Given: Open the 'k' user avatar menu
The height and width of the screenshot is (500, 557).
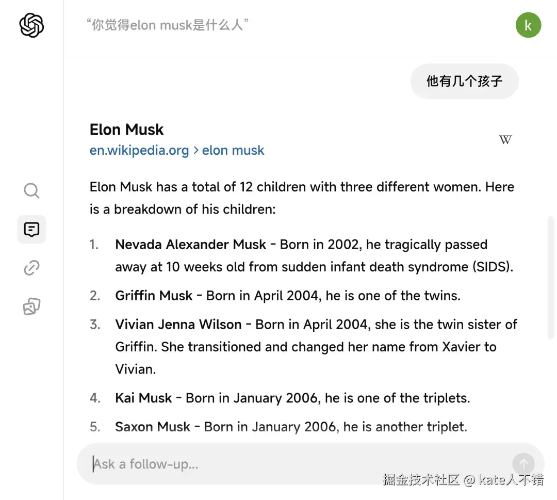Looking at the screenshot, I should pyautogui.click(x=528, y=25).
